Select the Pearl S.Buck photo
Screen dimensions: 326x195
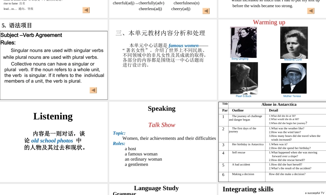click(x=244, y=78)
